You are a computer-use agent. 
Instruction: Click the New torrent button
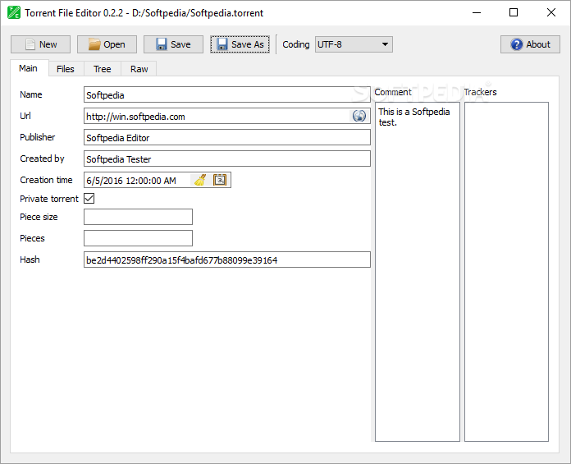pos(40,44)
